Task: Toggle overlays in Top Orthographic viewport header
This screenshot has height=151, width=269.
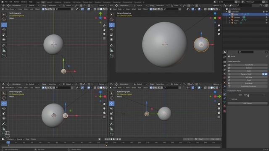Action: click(x=89, y=9)
